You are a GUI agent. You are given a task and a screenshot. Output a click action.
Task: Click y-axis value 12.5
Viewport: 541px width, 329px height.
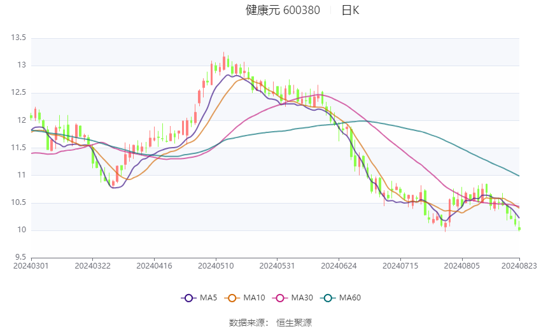tap(18, 92)
